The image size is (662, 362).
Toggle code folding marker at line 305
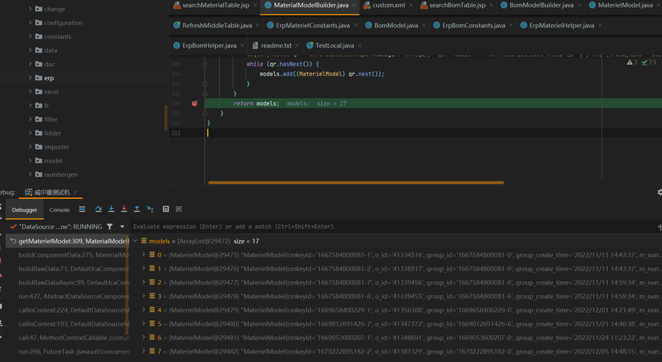coord(204,64)
